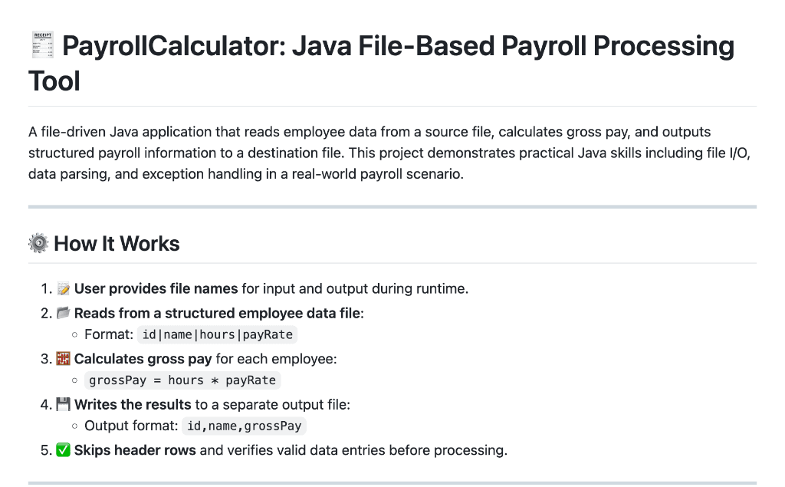This screenshot has width=785, height=487.
Task: Click the memo pencil icon in step 1
Action: pyautogui.click(x=64, y=289)
